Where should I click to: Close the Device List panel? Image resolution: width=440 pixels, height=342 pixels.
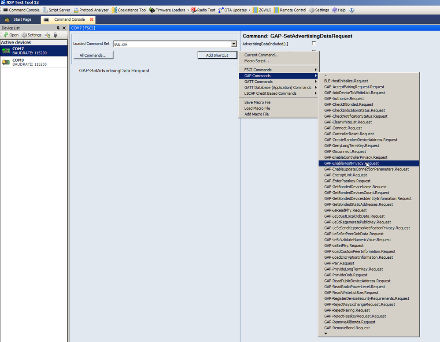pos(64,28)
